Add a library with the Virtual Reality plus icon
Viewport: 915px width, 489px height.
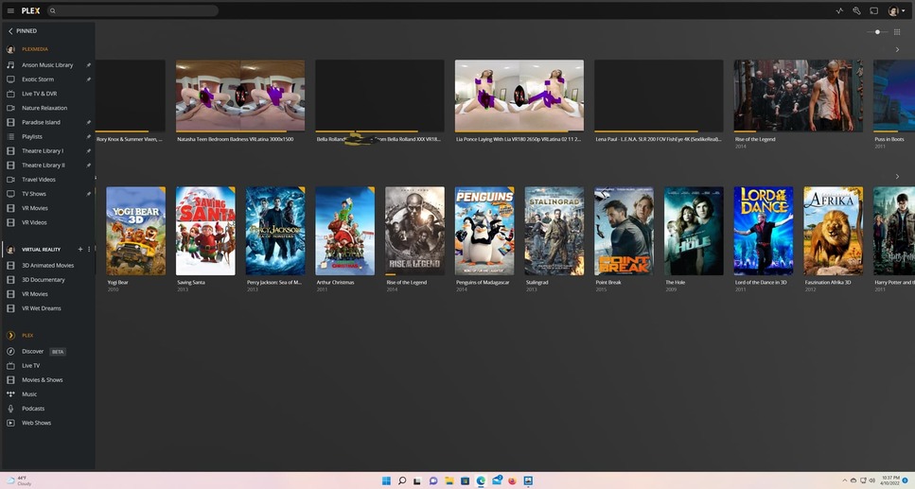pyautogui.click(x=80, y=249)
